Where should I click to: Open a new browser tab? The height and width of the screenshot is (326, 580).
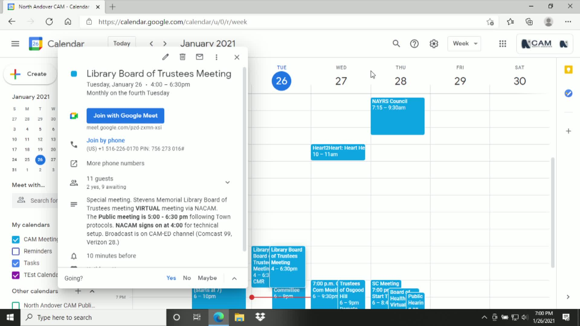pyautogui.click(x=112, y=7)
